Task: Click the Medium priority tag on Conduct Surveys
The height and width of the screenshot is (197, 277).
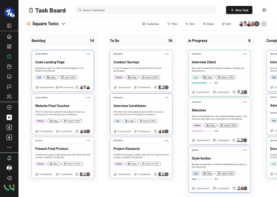Action: (119, 77)
